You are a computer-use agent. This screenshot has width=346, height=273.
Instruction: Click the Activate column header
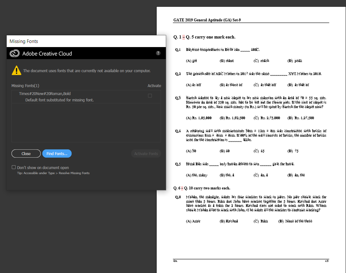(154, 86)
